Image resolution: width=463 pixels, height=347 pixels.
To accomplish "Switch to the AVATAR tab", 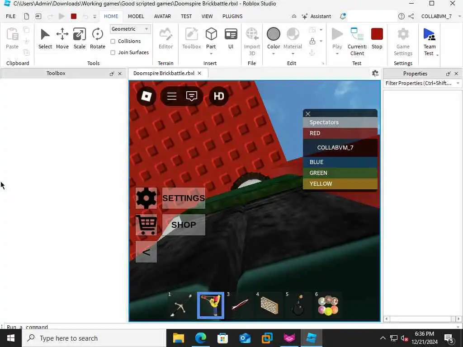I will (x=162, y=16).
